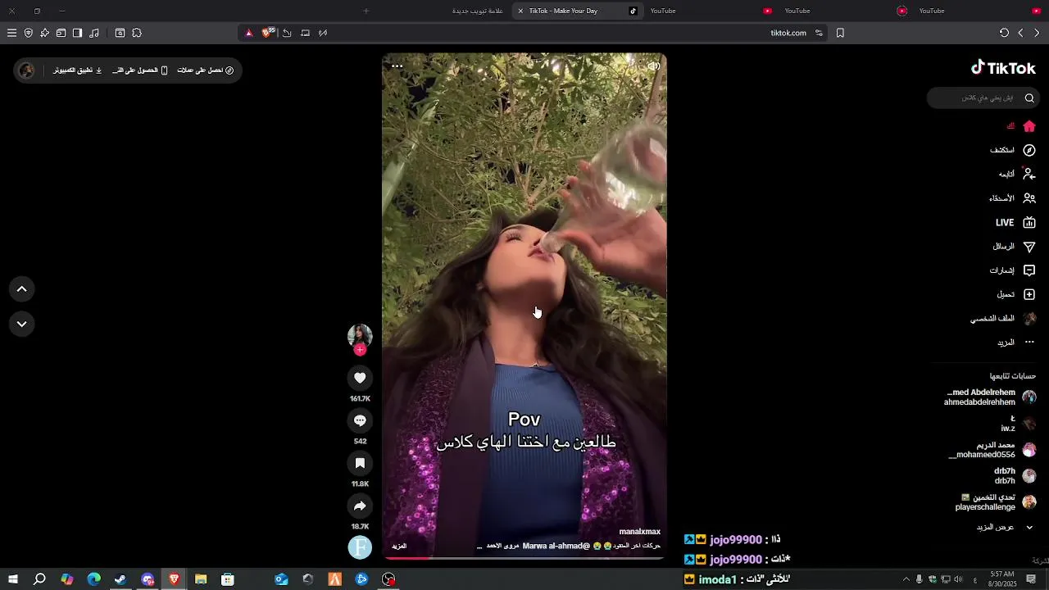The image size is (1049, 590).
Task: Open Steam from the taskbar
Action: [120, 579]
